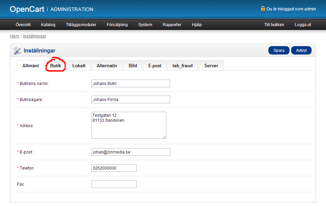This screenshot has width=326, height=206.
Task: Focus the Butiksägare input field
Action: (131, 99)
